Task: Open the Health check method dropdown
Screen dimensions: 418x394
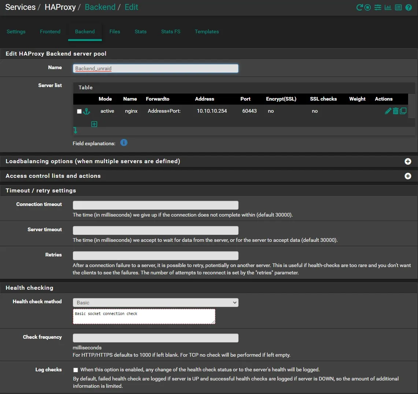Action: tap(155, 303)
